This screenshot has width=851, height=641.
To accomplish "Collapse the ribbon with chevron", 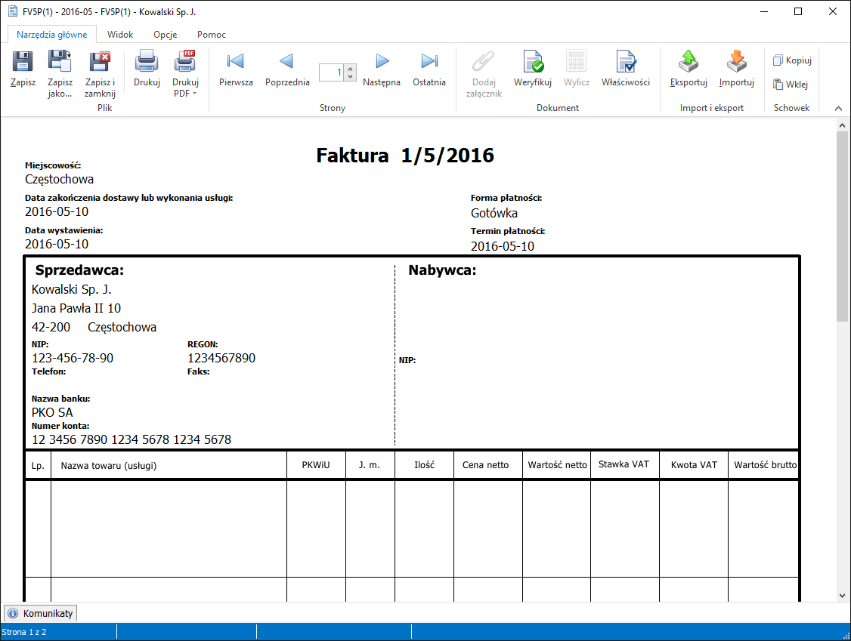I will 838,108.
